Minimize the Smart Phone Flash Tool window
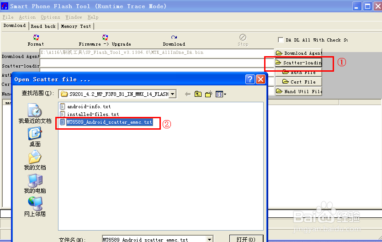This screenshot has height=242, width=382. tap(357, 6)
